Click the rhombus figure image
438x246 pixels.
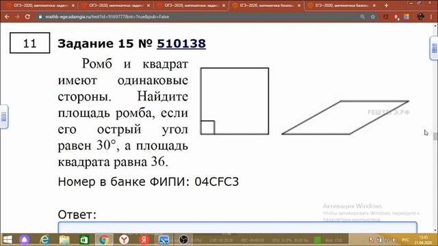[x=345, y=118]
